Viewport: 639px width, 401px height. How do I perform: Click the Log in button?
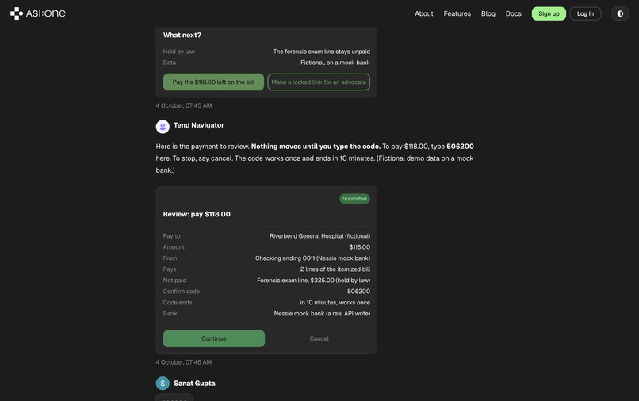pos(585,13)
